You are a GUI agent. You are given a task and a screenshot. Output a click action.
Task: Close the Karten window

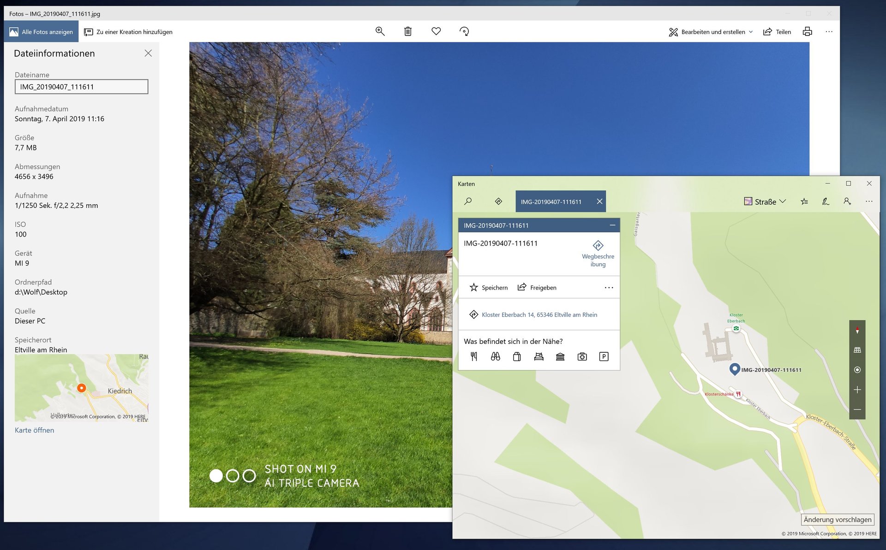click(x=869, y=183)
